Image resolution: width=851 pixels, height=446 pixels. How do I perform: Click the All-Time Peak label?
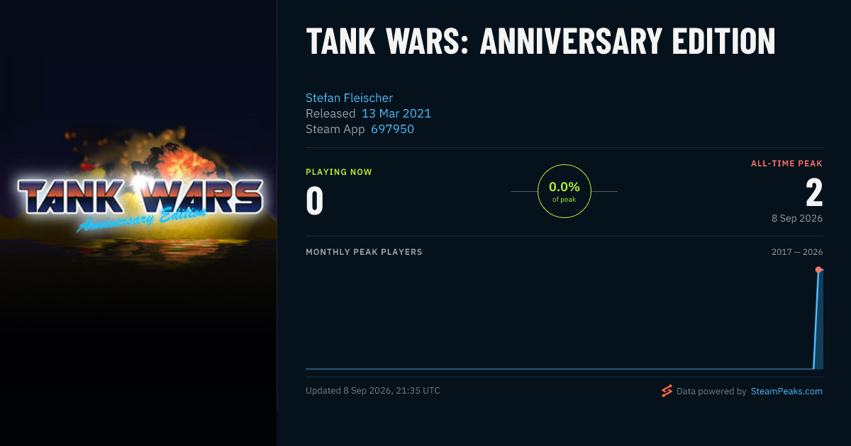click(787, 164)
